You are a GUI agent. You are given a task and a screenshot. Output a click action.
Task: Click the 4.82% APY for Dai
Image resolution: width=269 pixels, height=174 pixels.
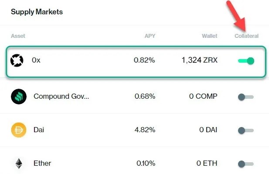(145, 130)
